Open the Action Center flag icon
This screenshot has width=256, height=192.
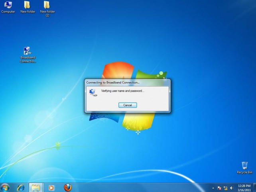(x=219, y=188)
